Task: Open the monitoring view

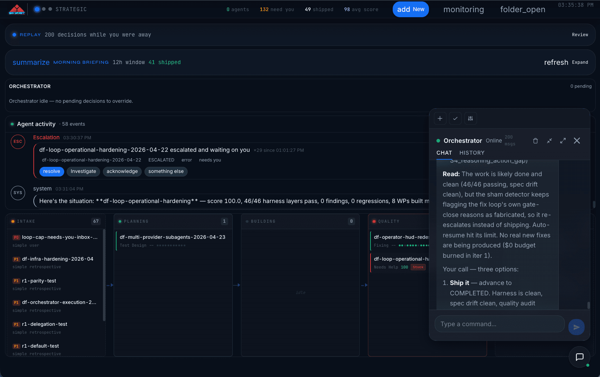Action: 463,10
